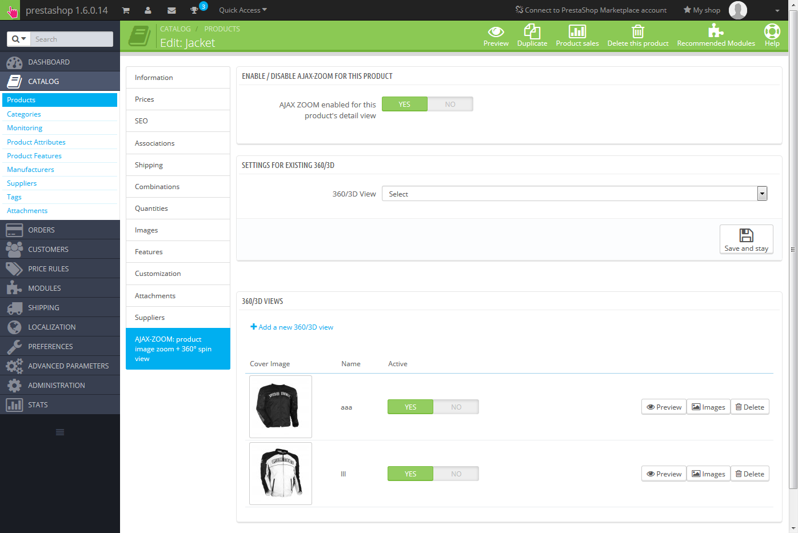Expand the Quick Access menu
798x533 pixels.
(x=242, y=10)
